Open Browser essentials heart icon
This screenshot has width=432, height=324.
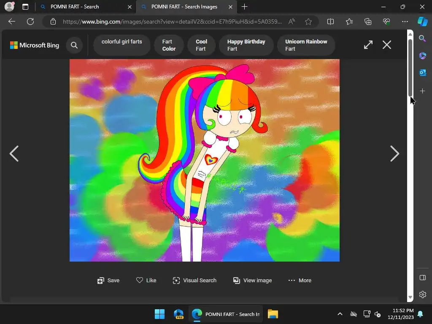pyautogui.click(x=386, y=22)
